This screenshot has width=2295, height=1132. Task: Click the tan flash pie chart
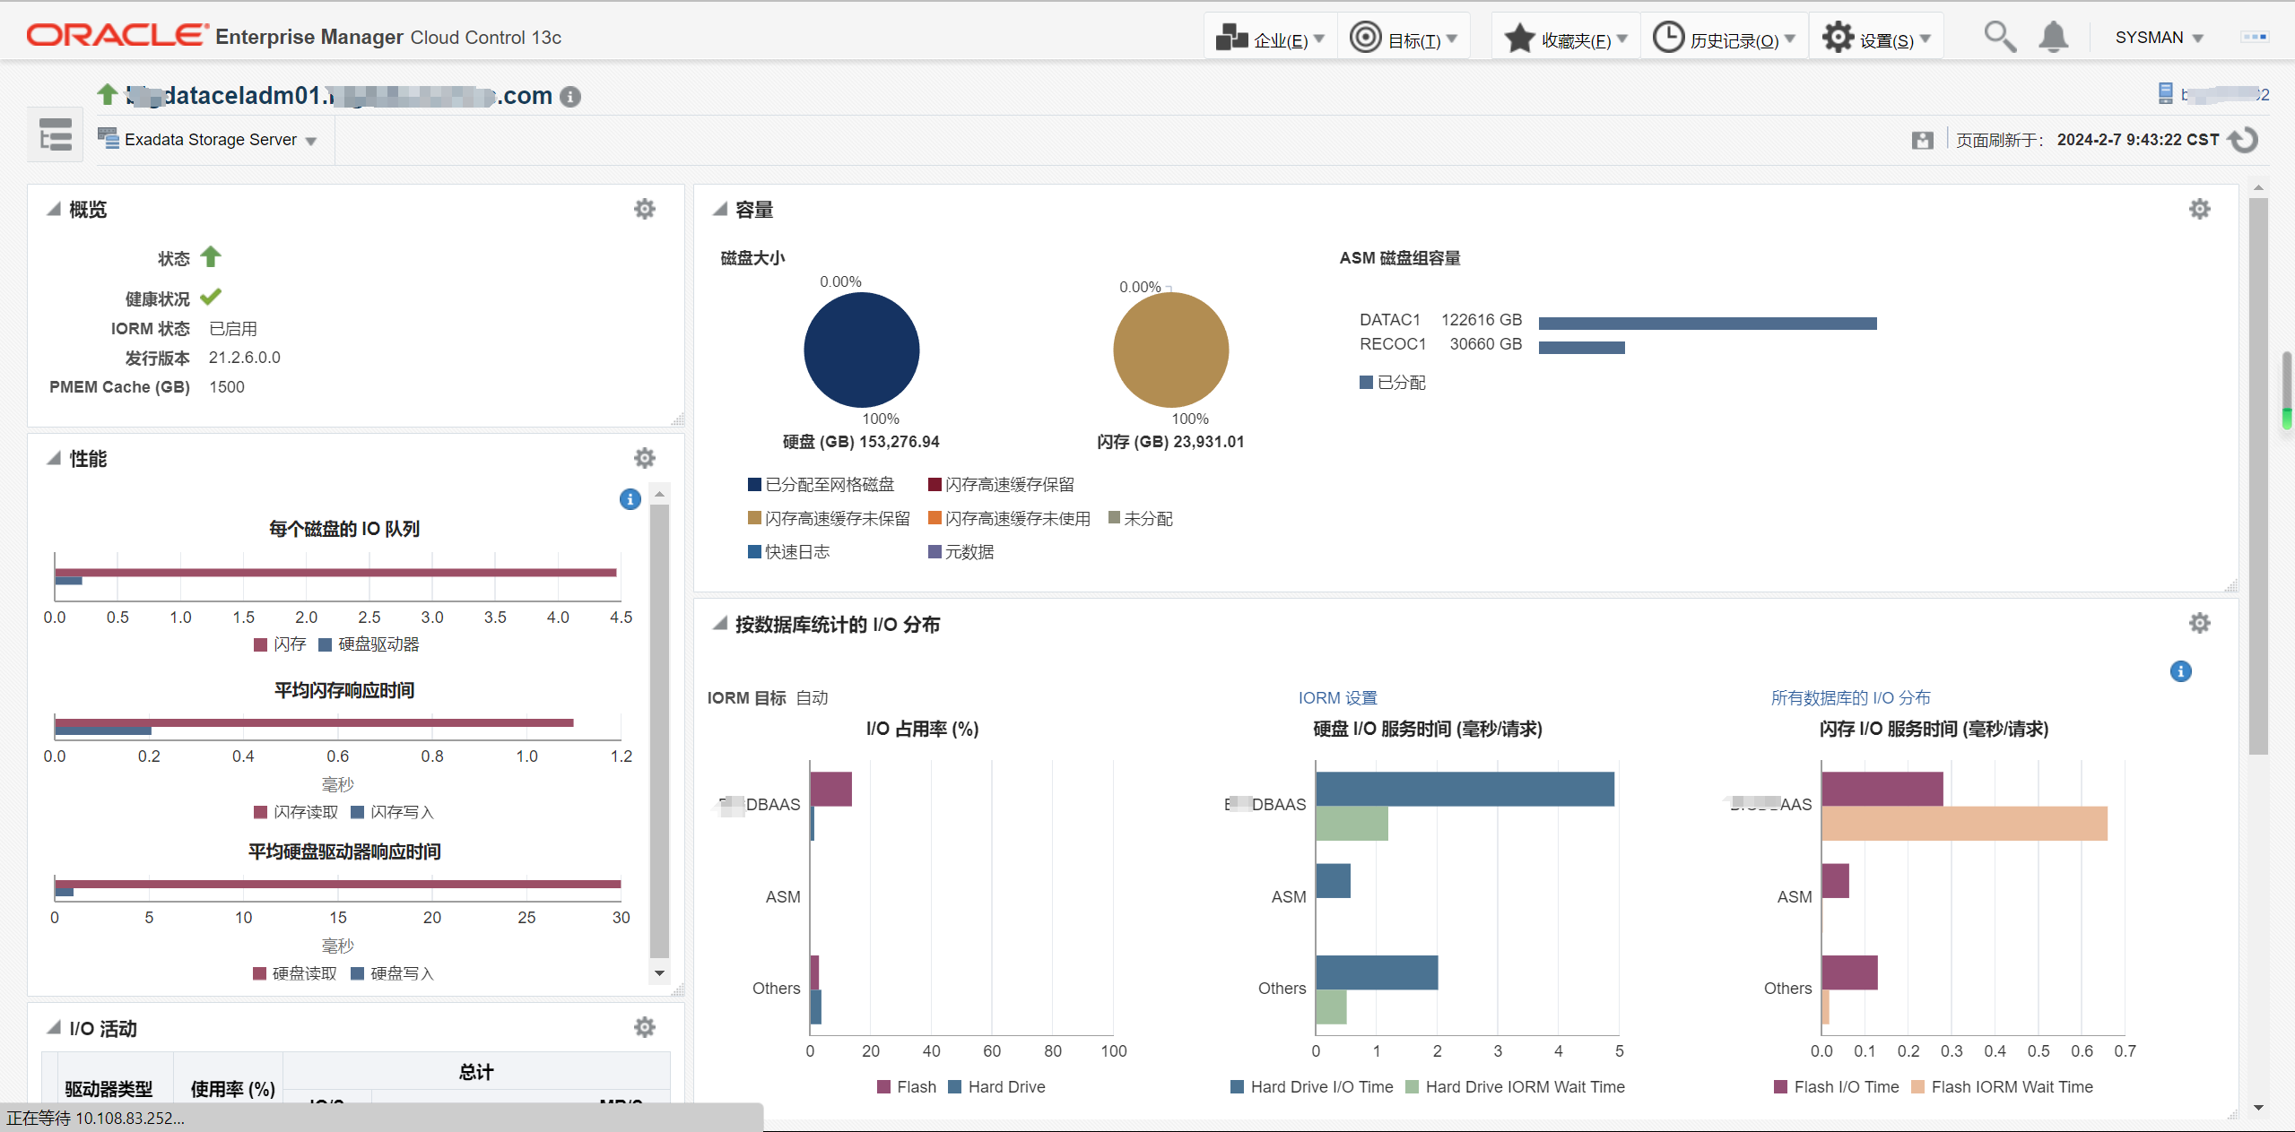click(x=1170, y=350)
